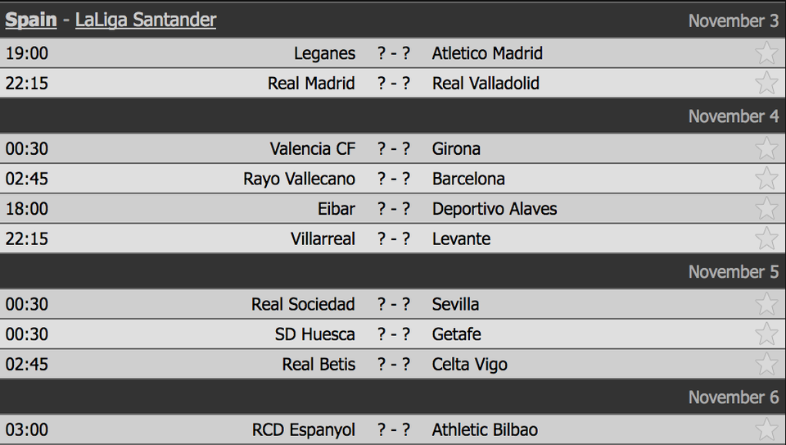Star the RCD Espanyol vs Athletic Bilbao match

coord(766,430)
